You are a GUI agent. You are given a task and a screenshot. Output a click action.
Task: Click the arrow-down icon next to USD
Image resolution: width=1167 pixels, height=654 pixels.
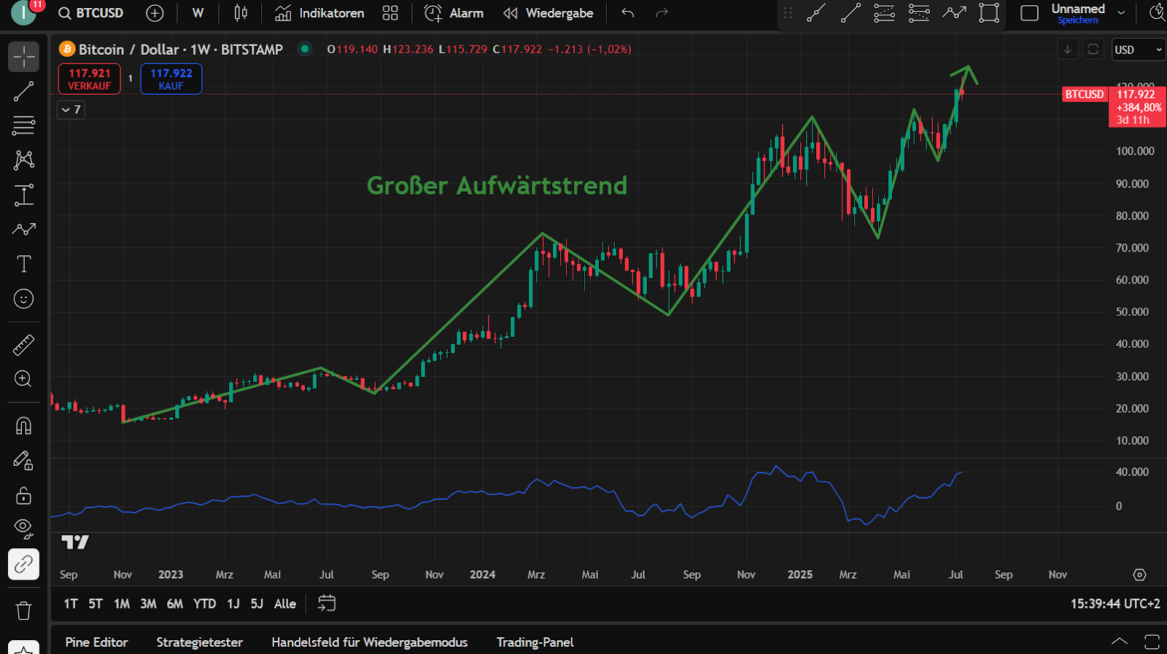pyautogui.click(x=1068, y=50)
